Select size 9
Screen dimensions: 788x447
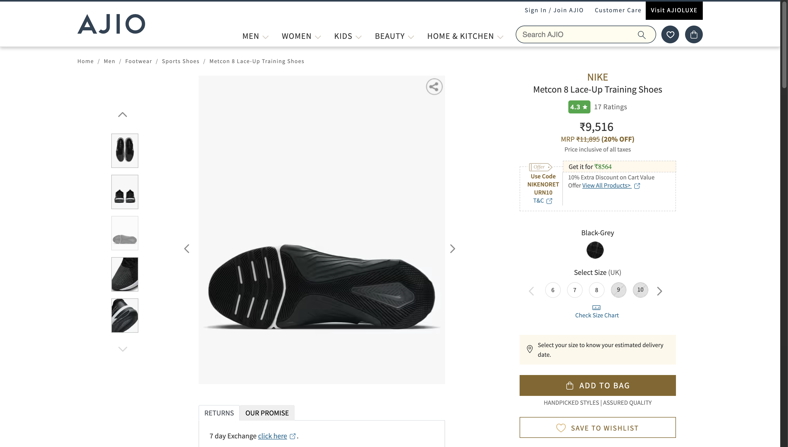tap(618, 290)
